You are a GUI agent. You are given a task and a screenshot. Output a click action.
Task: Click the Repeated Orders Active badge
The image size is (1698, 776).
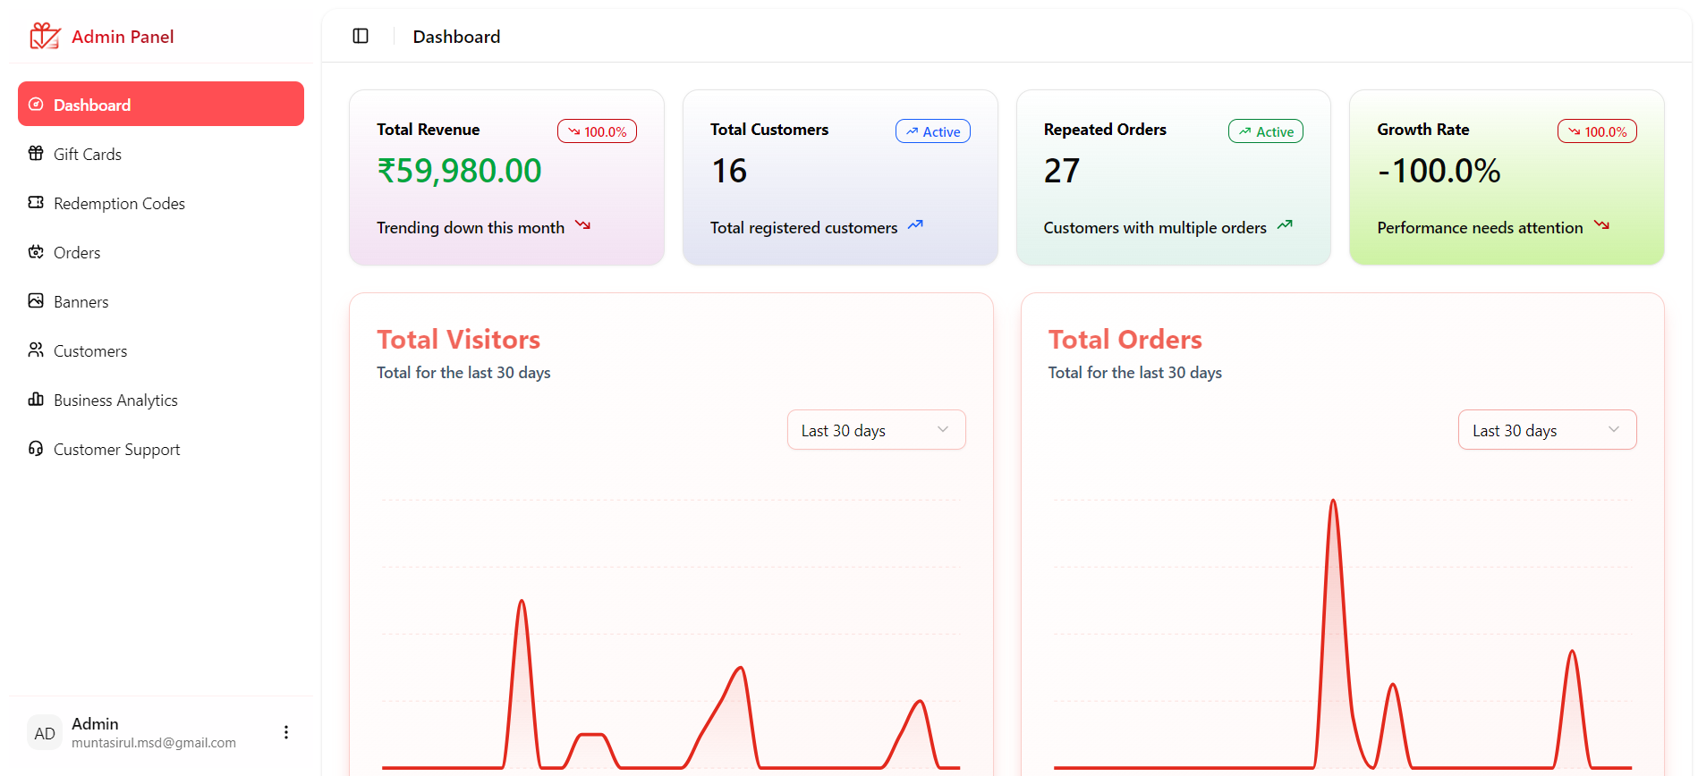click(1266, 131)
